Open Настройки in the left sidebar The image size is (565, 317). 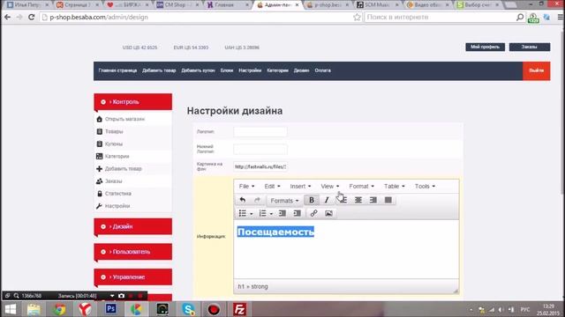(x=117, y=206)
